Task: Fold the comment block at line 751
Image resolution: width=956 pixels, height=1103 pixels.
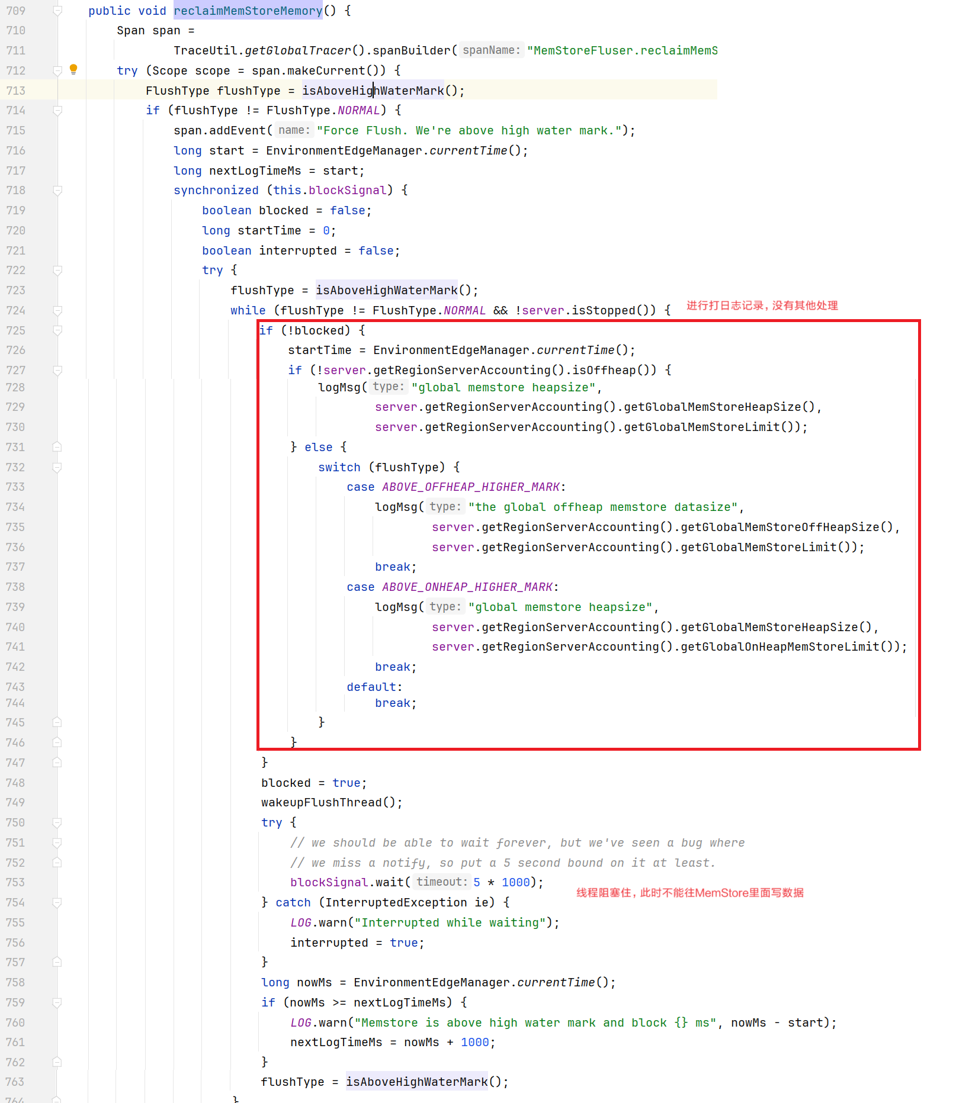Action: pyautogui.click(x=57, y=843)
